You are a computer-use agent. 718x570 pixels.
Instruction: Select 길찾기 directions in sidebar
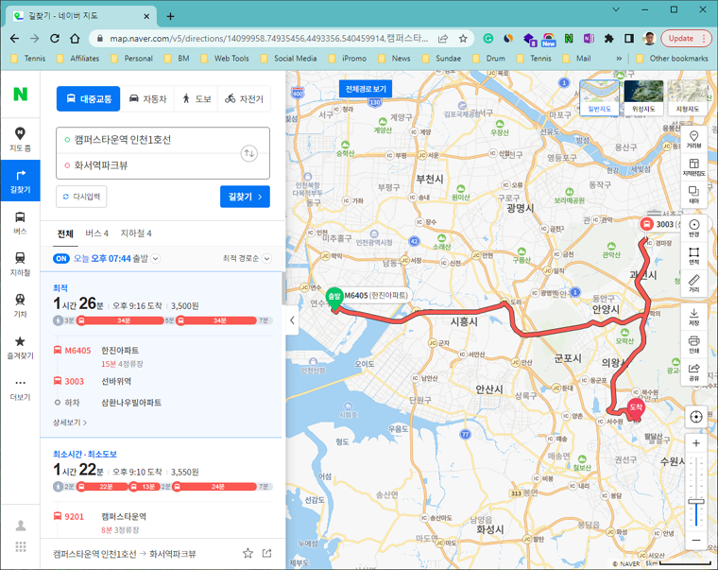pos(20,181)
